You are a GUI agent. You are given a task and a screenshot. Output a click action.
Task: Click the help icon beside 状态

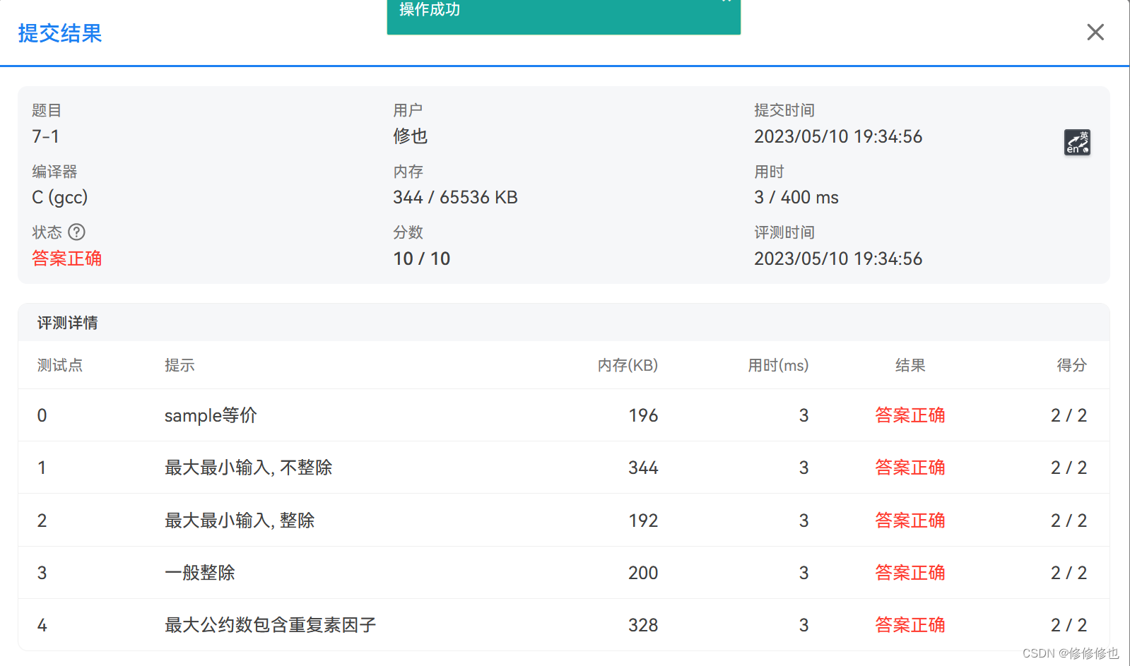pyautogui.click(x=76, y=232)
